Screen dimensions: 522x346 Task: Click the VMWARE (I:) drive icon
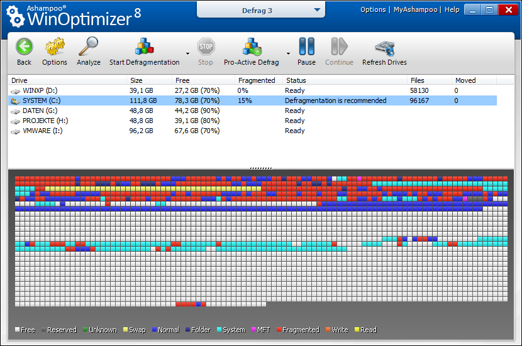[15, 131]
